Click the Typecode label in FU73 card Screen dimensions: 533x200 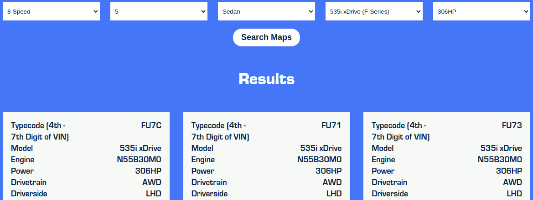tap(401, 131)
